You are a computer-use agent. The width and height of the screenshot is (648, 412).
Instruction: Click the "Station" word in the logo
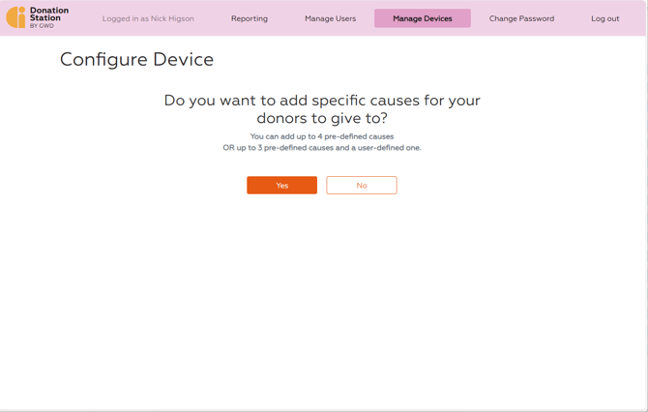(45, 18)
